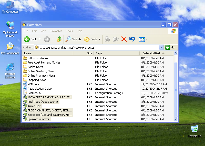Click the red X Delete icon
This screenshot has width=205, height=146.
click(124, 39)
